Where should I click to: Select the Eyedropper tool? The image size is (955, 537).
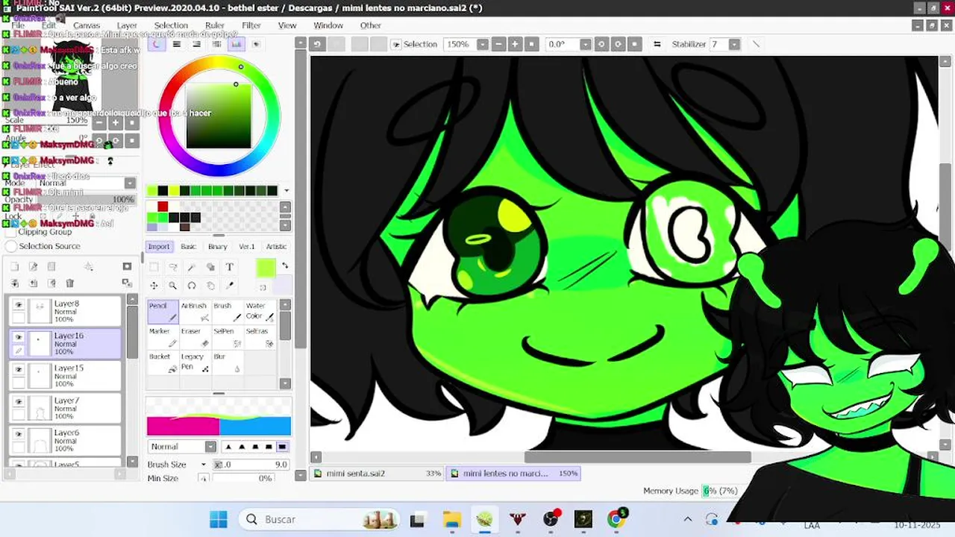(x=229, y=286)
